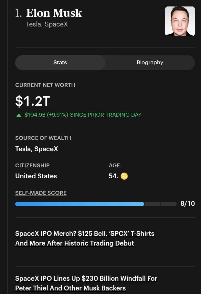The width and height of the screenshot is (201, 294).
Task: Click the age value 54
Action: [x=113, y=176]
